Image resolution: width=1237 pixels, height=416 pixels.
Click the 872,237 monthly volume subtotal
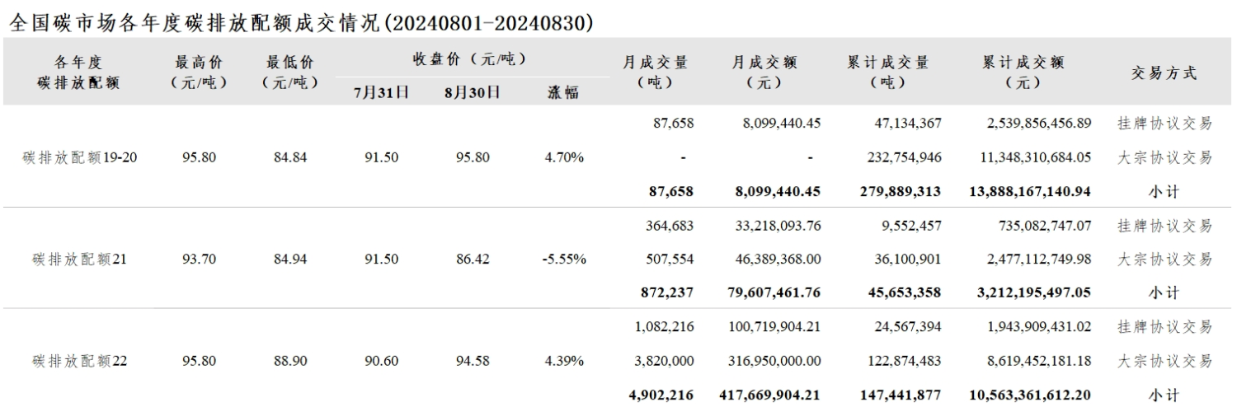click(x=666, y=292)
